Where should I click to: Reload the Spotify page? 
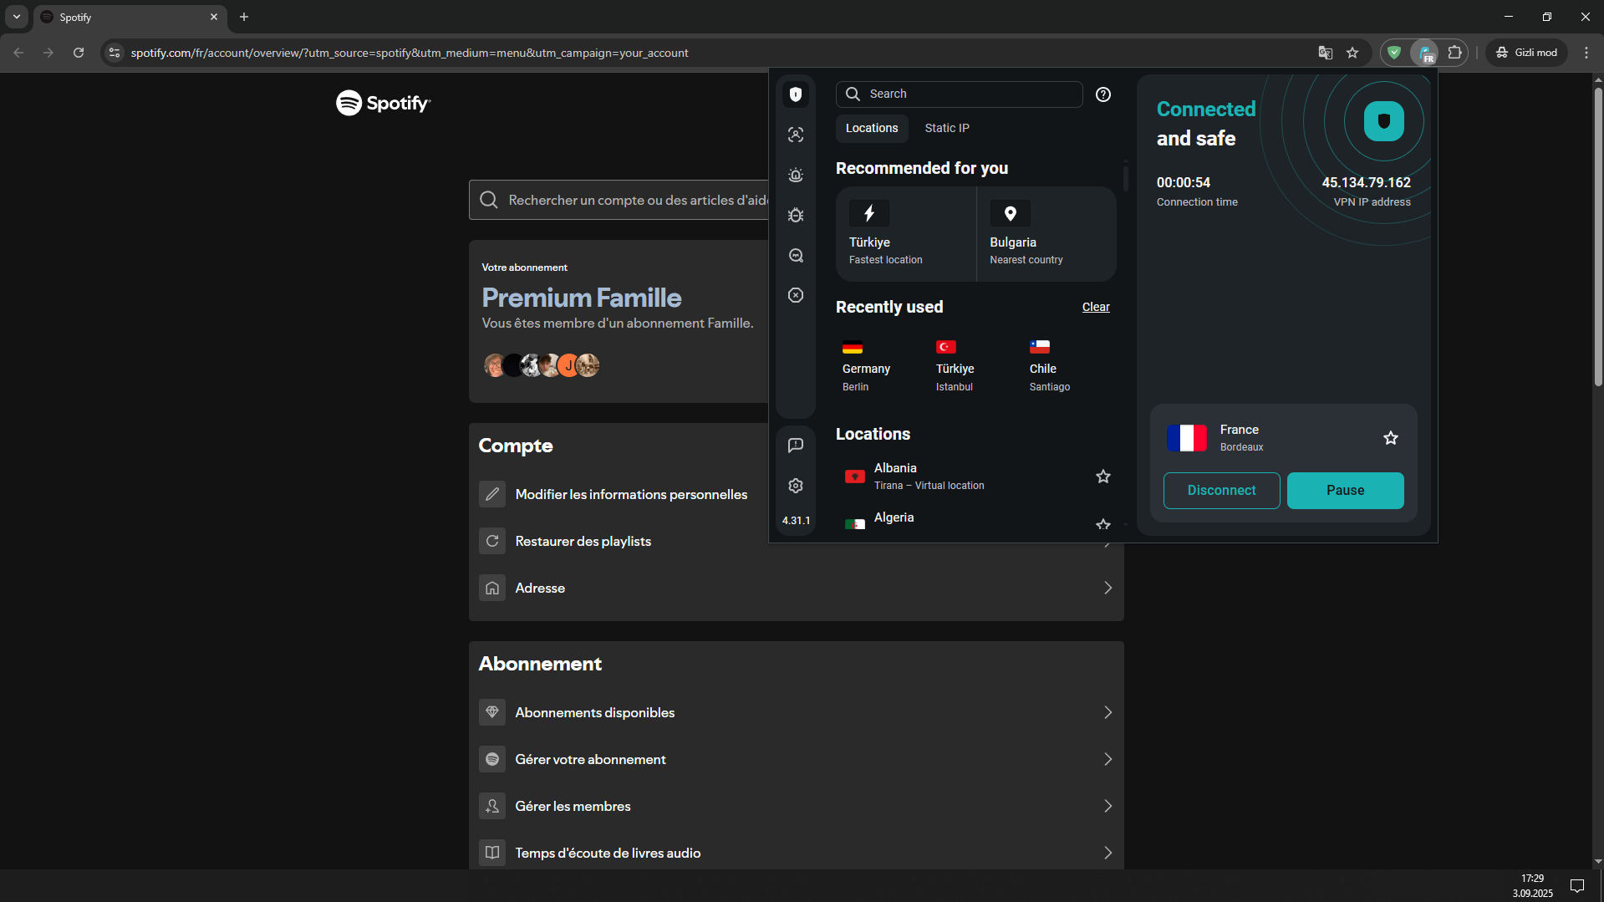pyautogui.click(x=79, y=53)
